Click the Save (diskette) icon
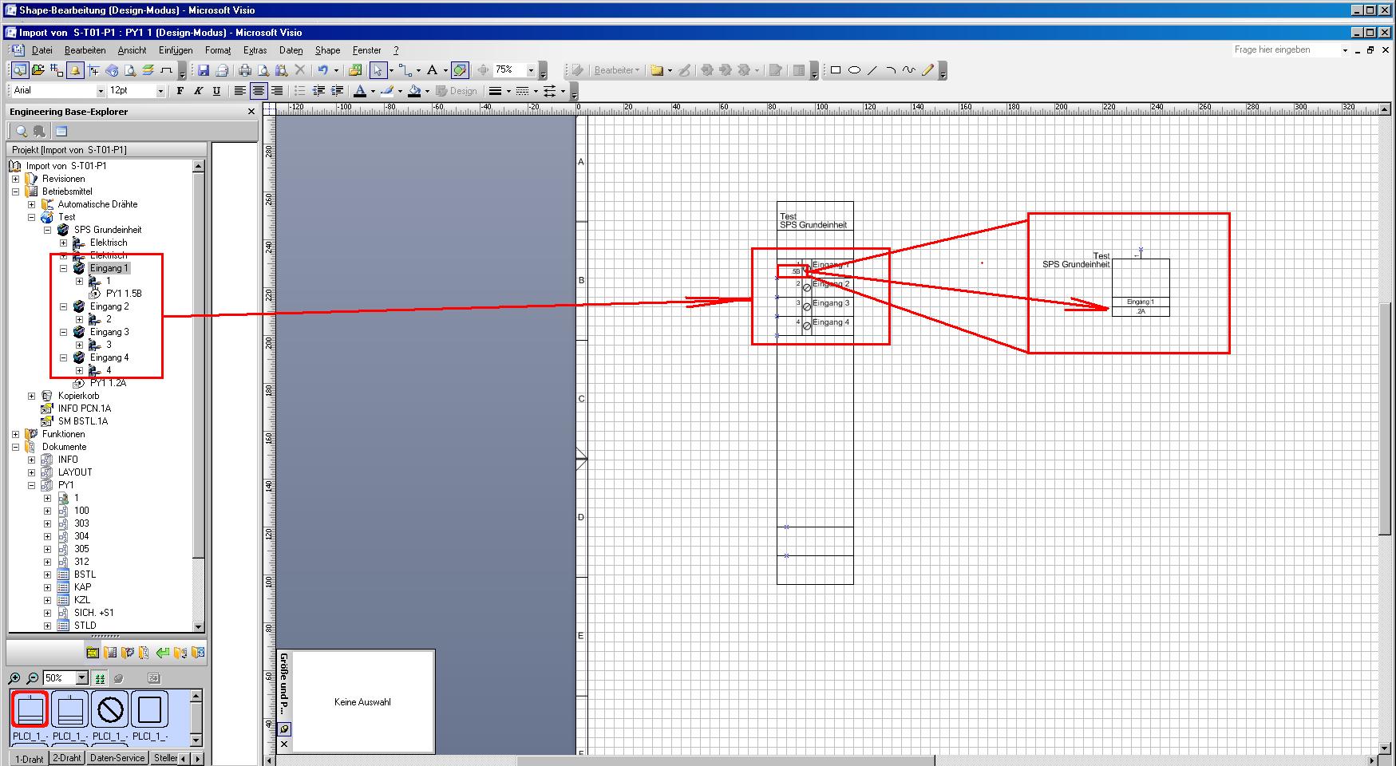The image size is (1396, 766). click(204, 70)
